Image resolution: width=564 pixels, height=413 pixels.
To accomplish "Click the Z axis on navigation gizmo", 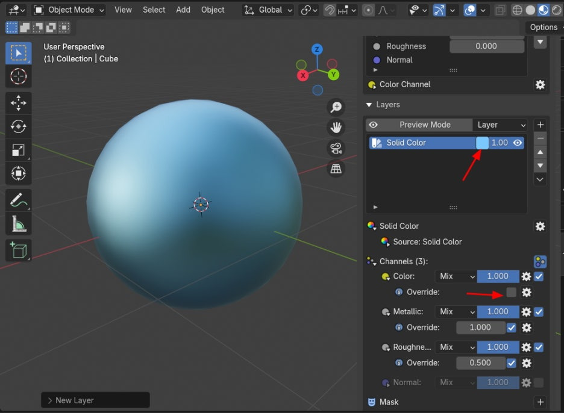I will pos(317,49).
